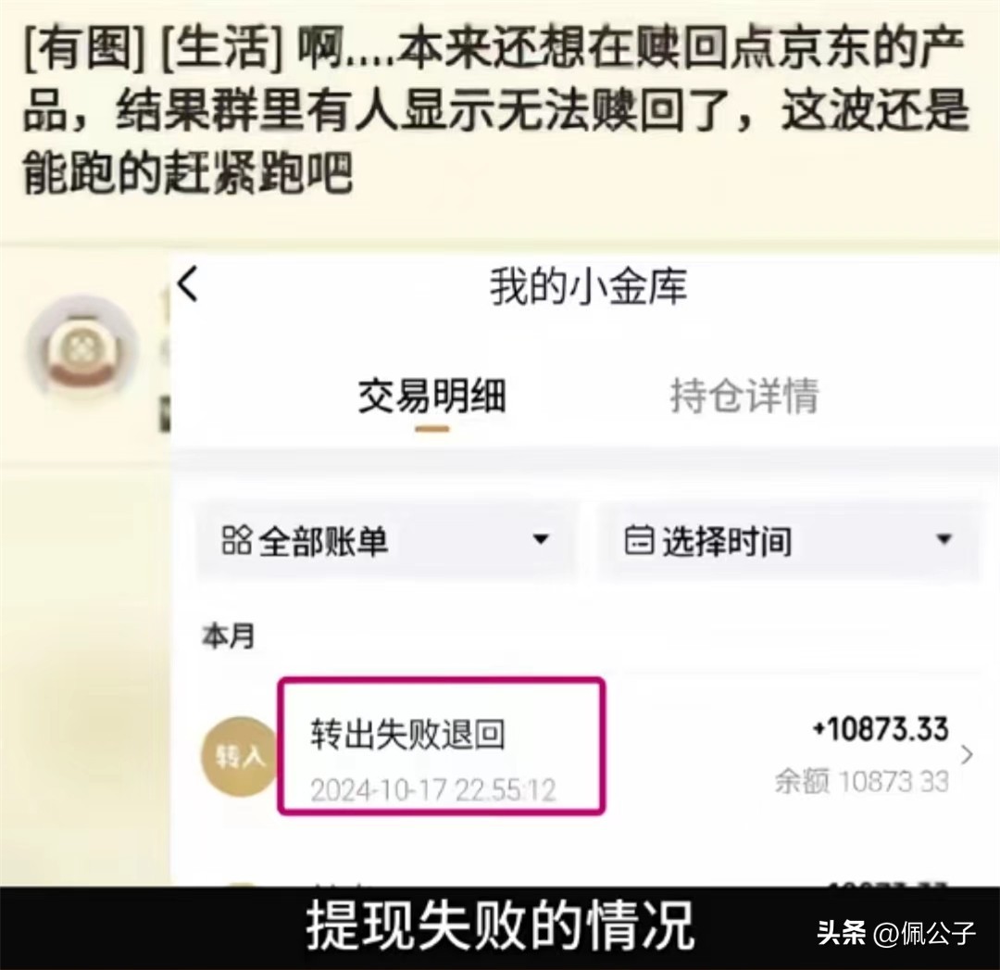This screenshot has height=970, width=1000.
Task: Tap the gold 转入 circle icon
Action: point(239,756)
